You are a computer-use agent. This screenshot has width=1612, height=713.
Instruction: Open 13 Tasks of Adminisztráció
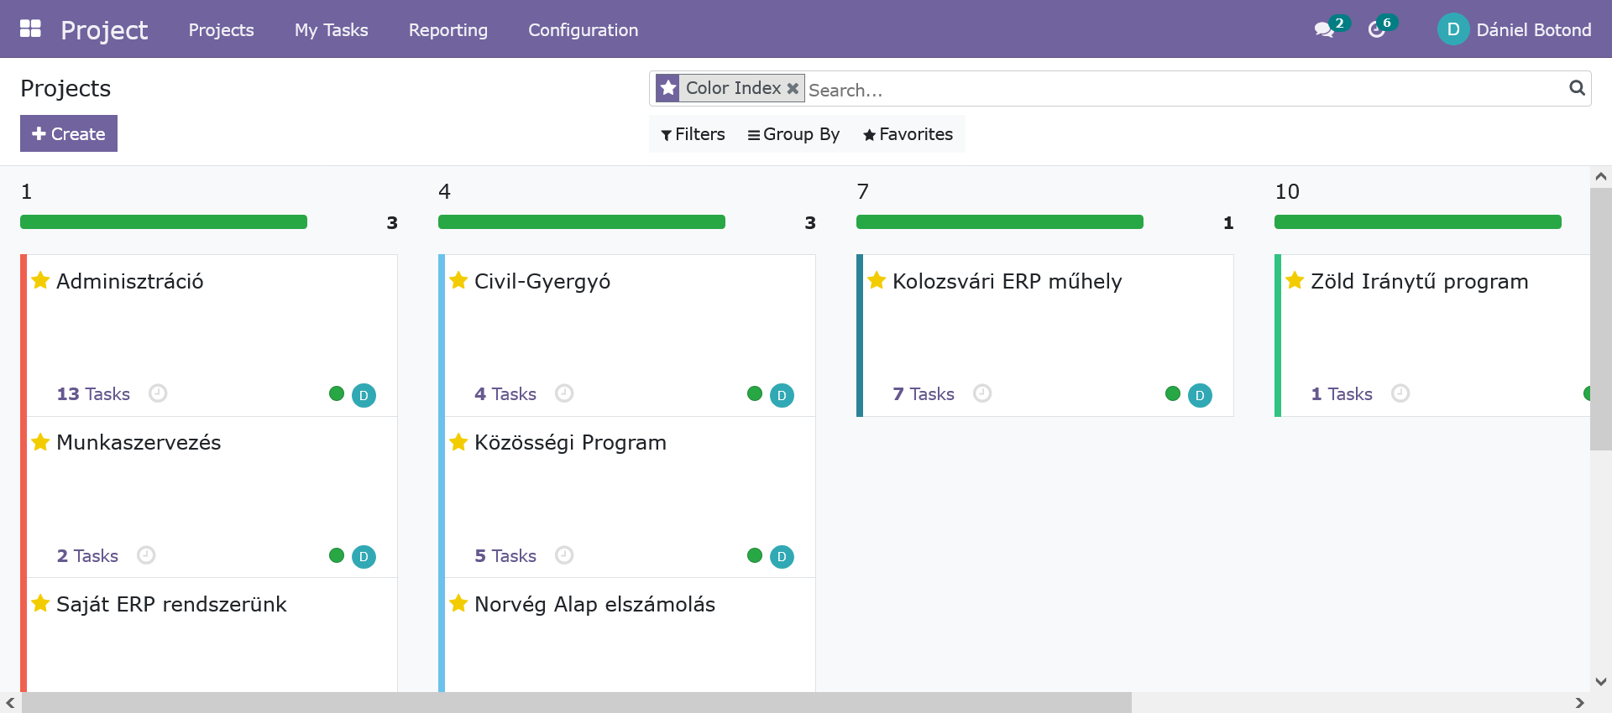click(93, 393)
